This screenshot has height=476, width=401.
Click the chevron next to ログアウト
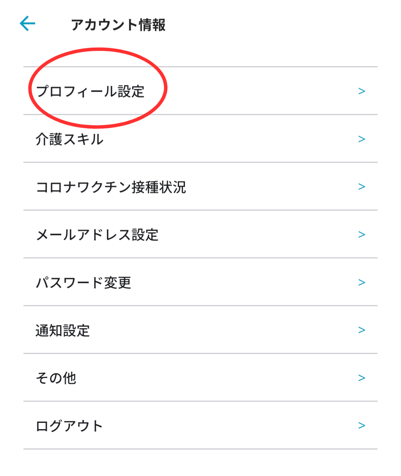tap(362, 425)
